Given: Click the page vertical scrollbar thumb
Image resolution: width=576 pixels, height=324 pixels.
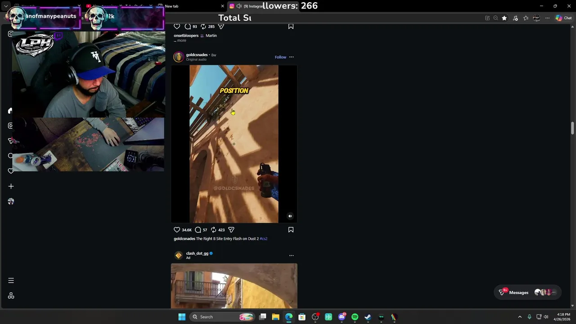Looking at the screenshot, I should 572,128.
